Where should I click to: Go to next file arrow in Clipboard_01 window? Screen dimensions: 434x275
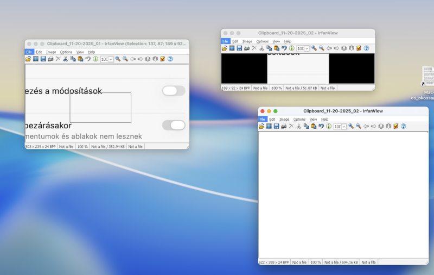(141, 59)
